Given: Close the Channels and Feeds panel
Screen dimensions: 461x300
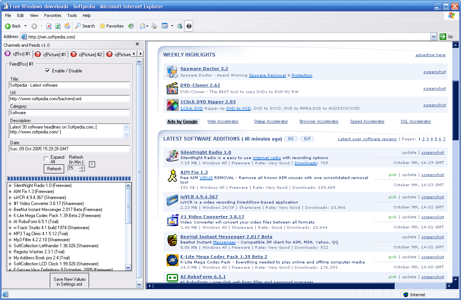Looking at the screenshot, I should (137, 44).
